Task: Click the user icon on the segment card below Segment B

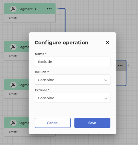Action: click(x=13, y=47)
